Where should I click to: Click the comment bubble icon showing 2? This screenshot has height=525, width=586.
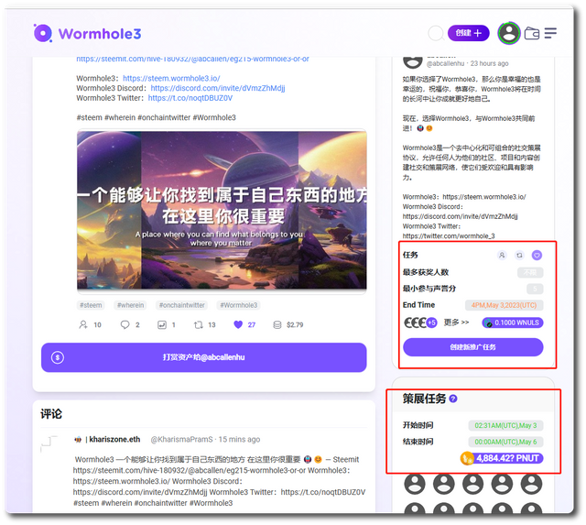125,324
